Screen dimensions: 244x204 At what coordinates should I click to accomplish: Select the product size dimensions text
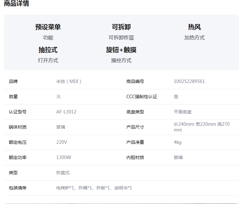[202, 127]
